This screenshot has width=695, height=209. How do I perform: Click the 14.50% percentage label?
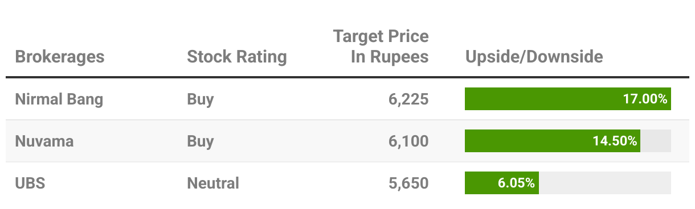click(x=614, y=141)
